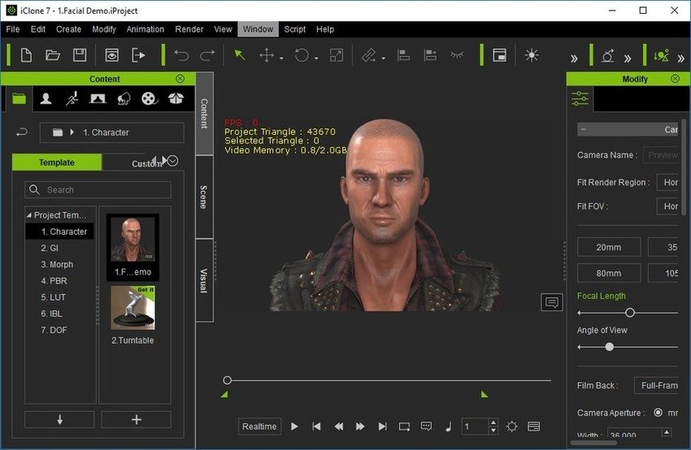The width and height of the screenshot is (691, 450).
Task: Open playback settings gear icon
Action: pos(511,426)
